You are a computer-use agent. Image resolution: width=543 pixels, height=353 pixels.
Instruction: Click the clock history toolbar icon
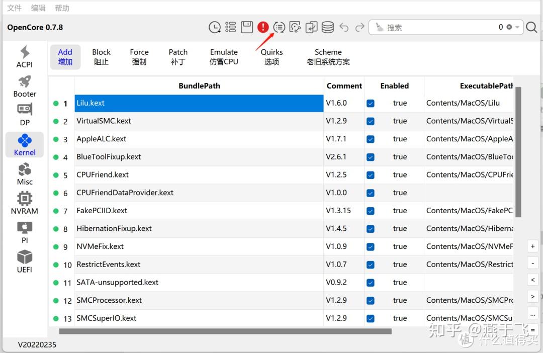[x=215, y=27]
